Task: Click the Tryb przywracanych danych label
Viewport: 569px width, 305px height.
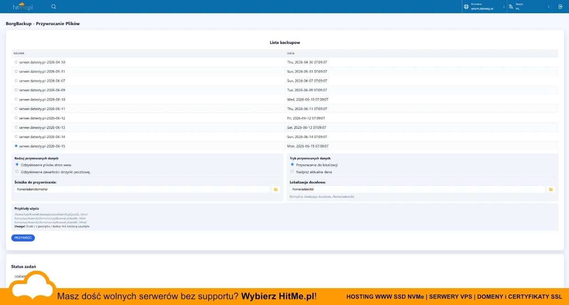Action: click(310, 158)
